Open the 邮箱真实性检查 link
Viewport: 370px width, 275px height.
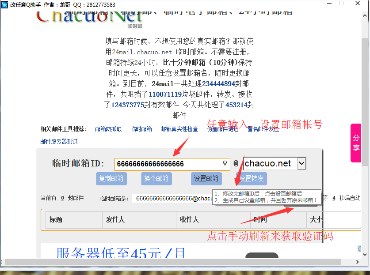(179, 129)
